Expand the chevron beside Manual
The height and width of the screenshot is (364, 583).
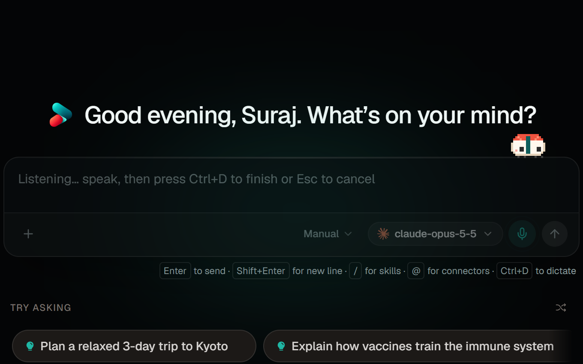tap(348, 234)
